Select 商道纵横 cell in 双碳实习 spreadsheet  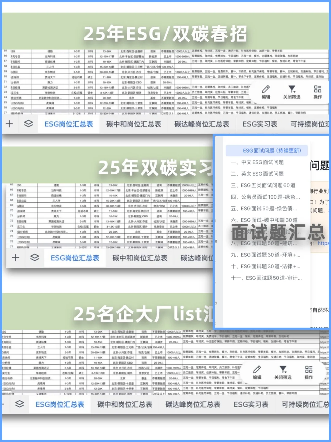point(56,195)
